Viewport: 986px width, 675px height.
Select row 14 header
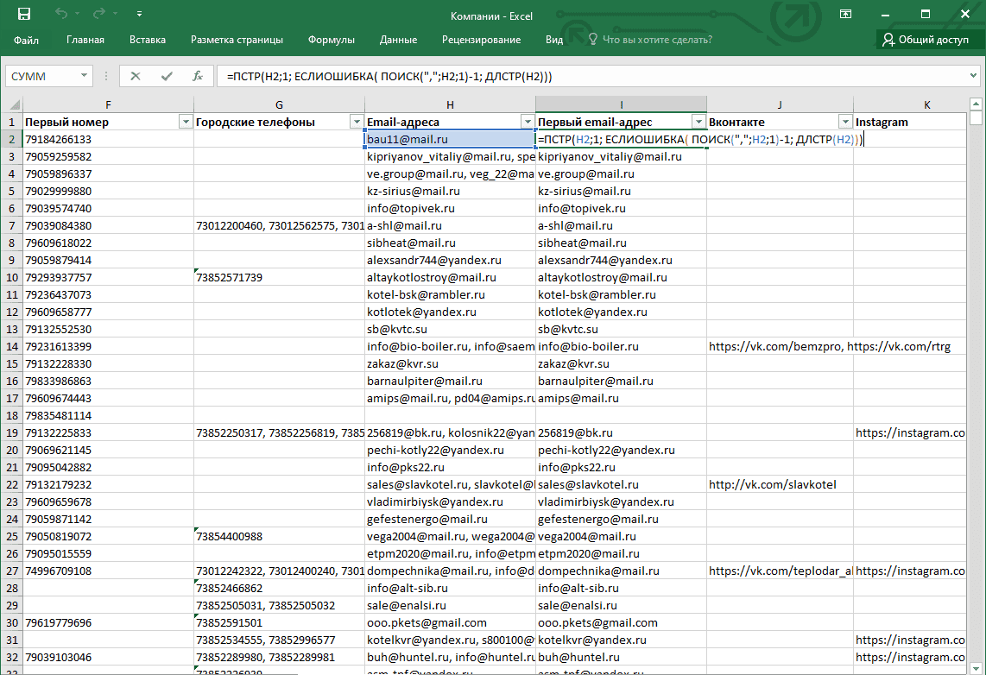pyautogui.click(x=12, y=346)
